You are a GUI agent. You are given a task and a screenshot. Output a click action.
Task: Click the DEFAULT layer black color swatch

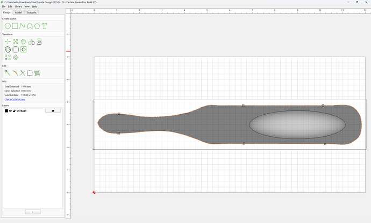point(6,111)
